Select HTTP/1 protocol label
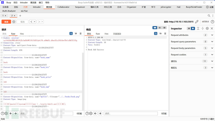The width and height of the screenshot is (215, 121). tap(205, 22)
